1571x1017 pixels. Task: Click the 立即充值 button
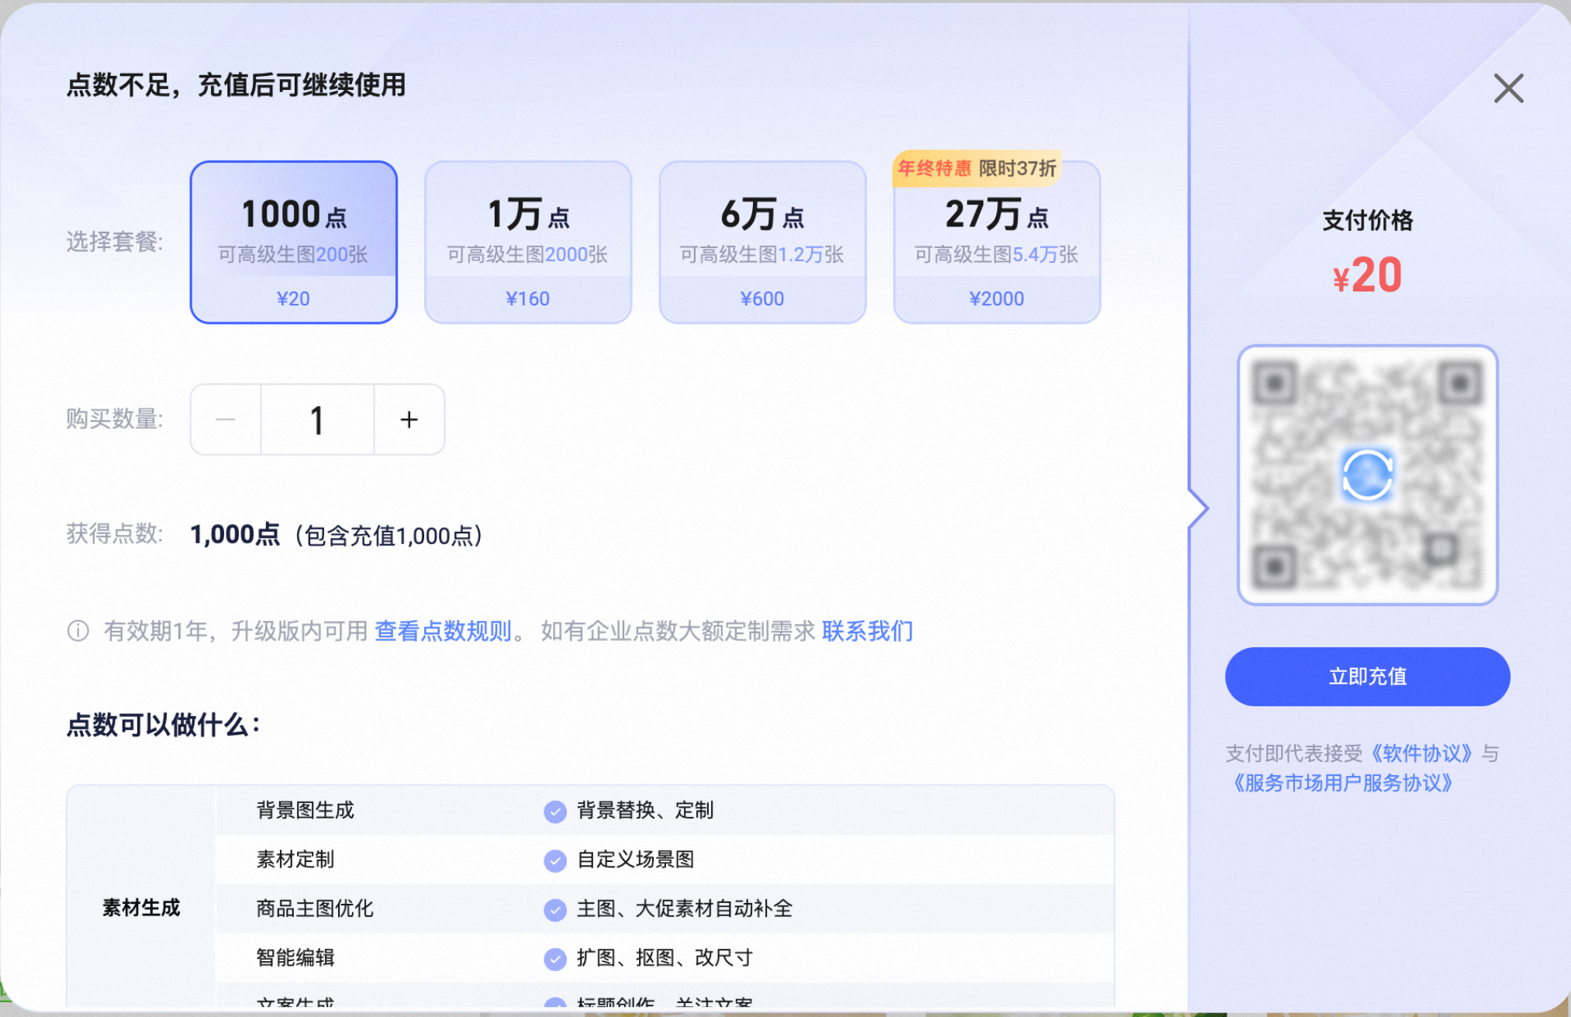[x=1367, y=677]
